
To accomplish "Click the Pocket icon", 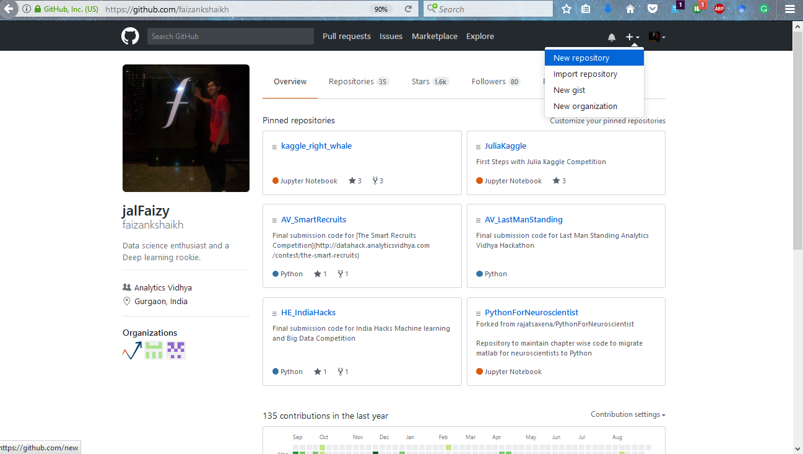I will (x=653, y=9).
